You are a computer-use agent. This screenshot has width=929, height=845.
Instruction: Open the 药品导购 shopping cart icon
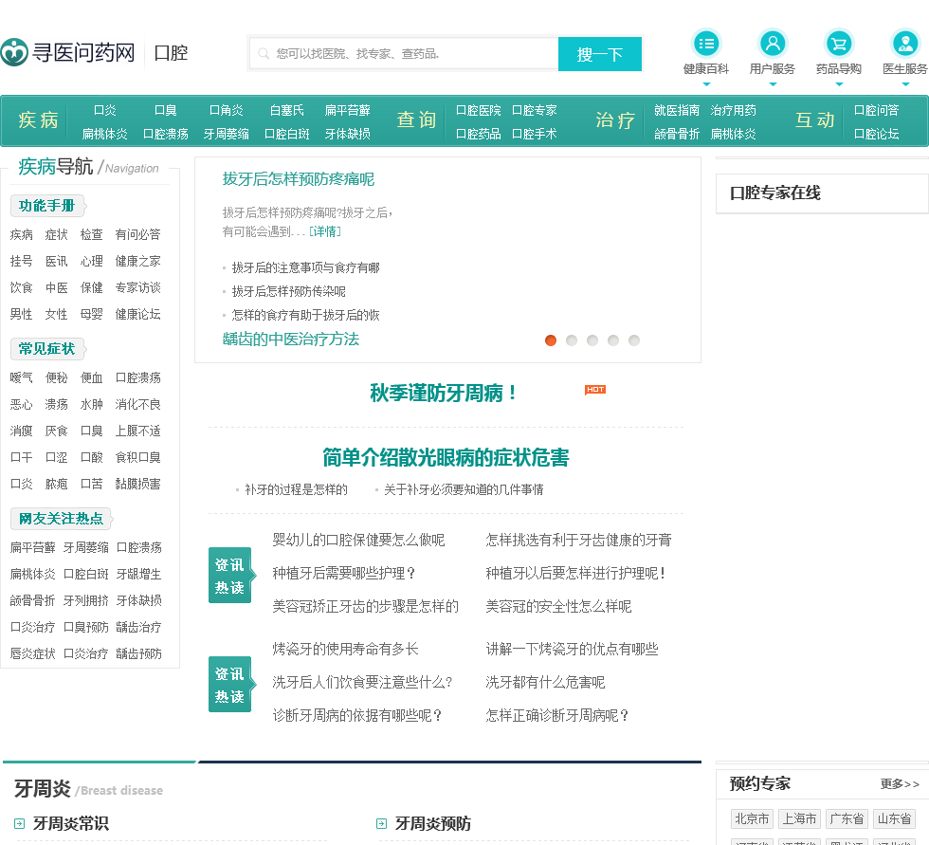coord(839,44)
